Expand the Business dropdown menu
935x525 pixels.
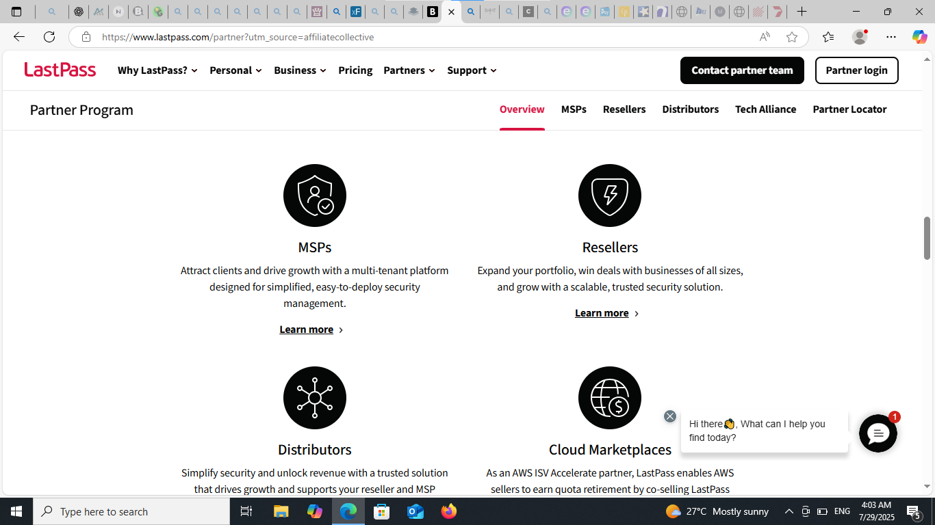coord(300,70)
